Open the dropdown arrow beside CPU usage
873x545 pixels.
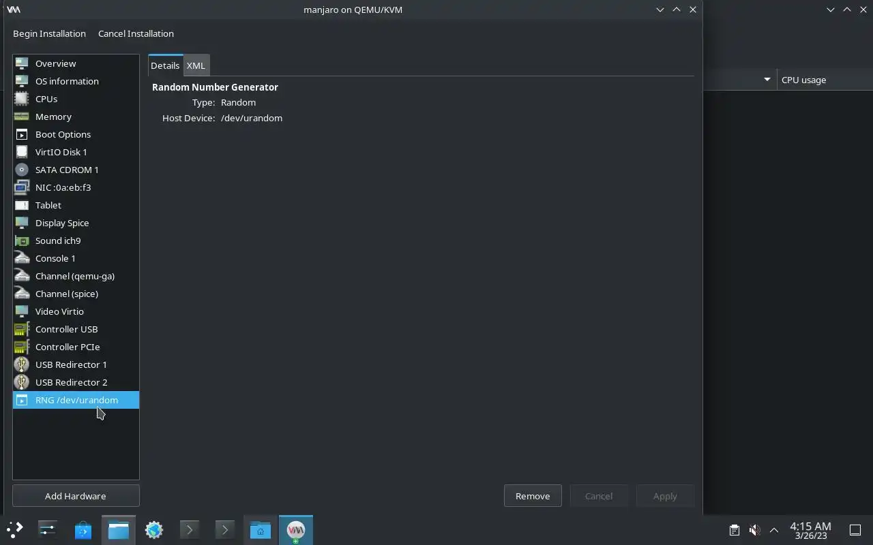[767, 80]
